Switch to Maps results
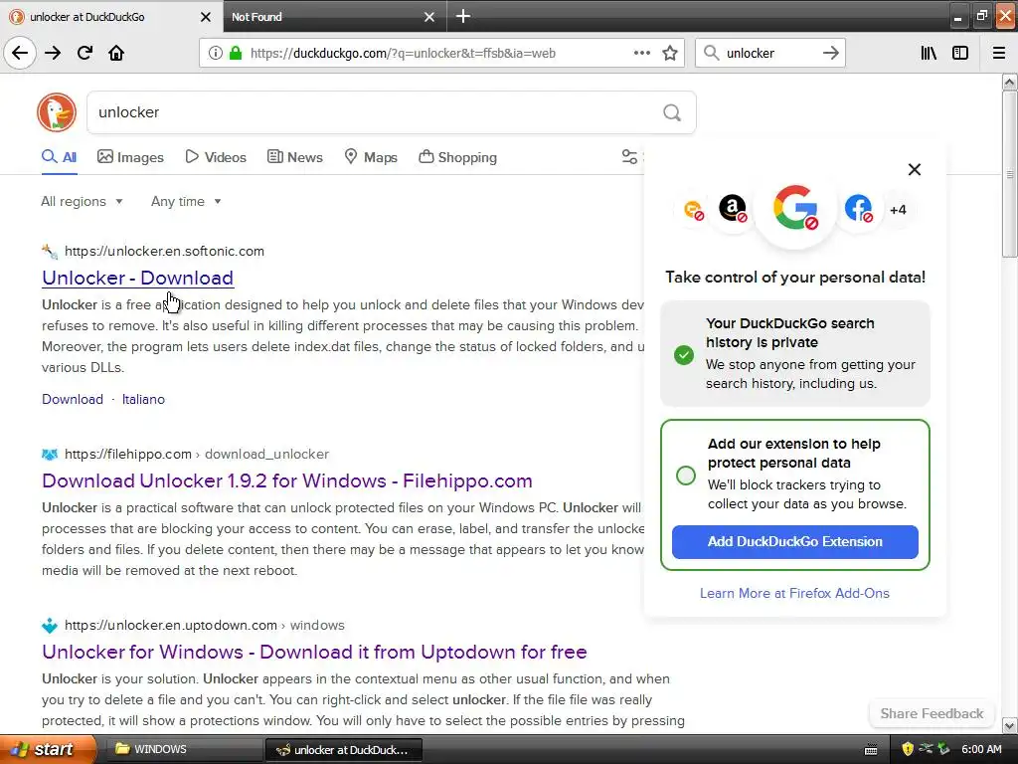The height and width of the screenshot is (764, 1018). [371, 157]
